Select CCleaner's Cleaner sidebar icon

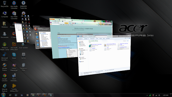click(37, 34)
